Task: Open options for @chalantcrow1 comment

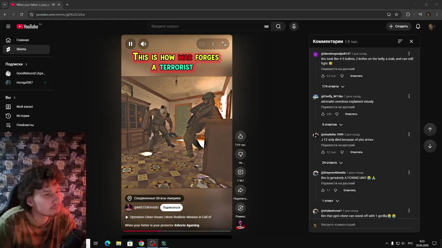Action: pos(409,210)
